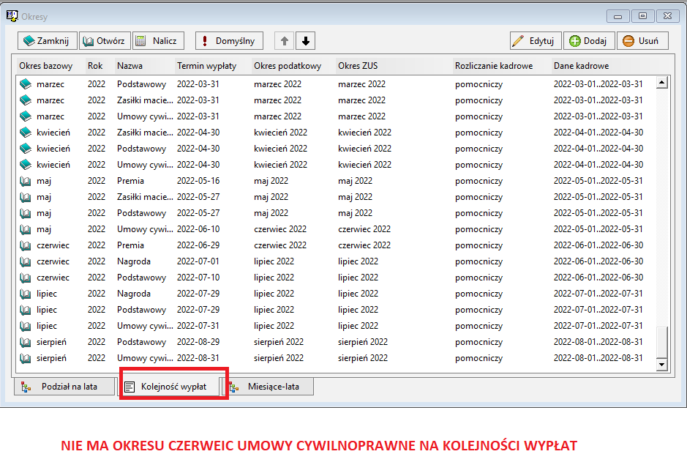This screenshot has width=687, height=465.
Task: Click open book icon of czerwiec Podstawowy row
Action: (x=26, y=278)
